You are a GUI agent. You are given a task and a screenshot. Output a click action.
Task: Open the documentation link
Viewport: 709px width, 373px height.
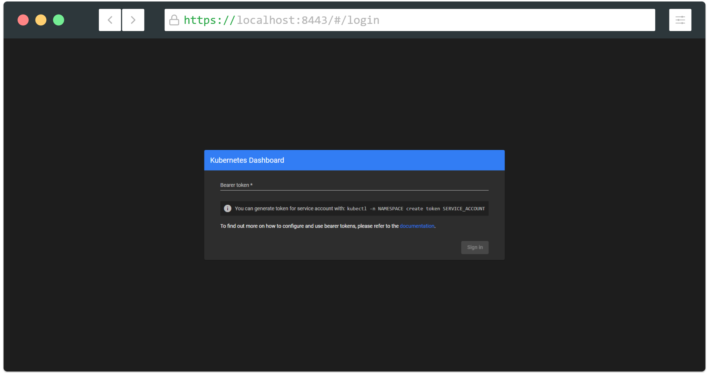(x=417, y=226)
